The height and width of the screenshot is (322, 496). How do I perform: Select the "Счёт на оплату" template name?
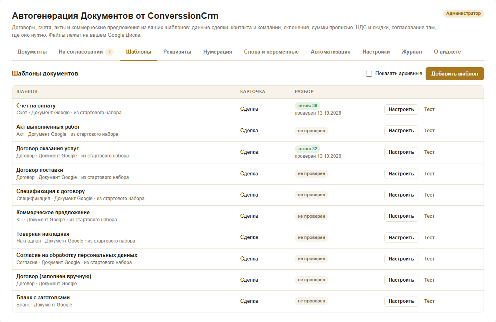[x=36, y=106]
